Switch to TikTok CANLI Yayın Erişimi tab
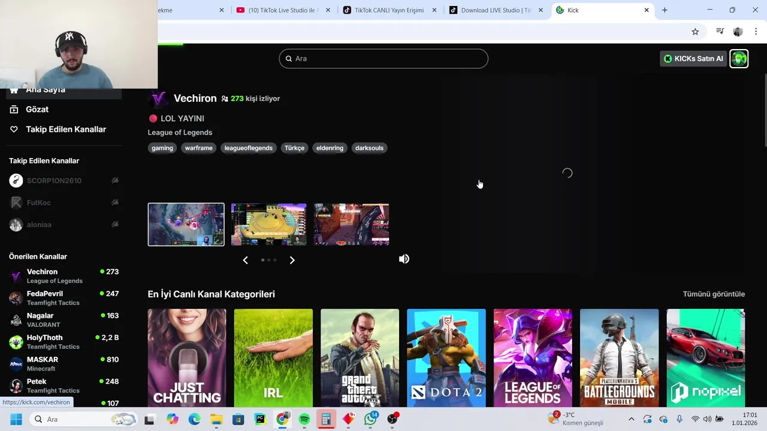The image size is (767, 431). tap(388, 10)
